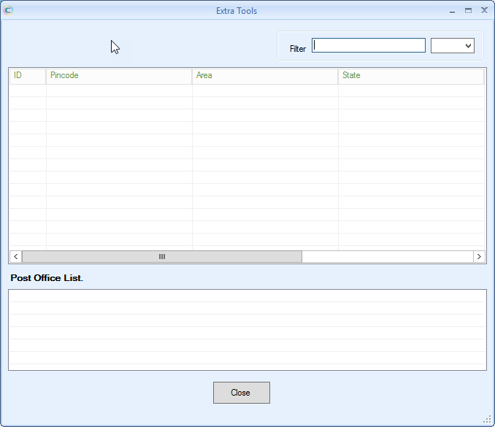This screenshot has height=427, width=495.
Task: Close the window with the X icon
Action: point(484,10)
